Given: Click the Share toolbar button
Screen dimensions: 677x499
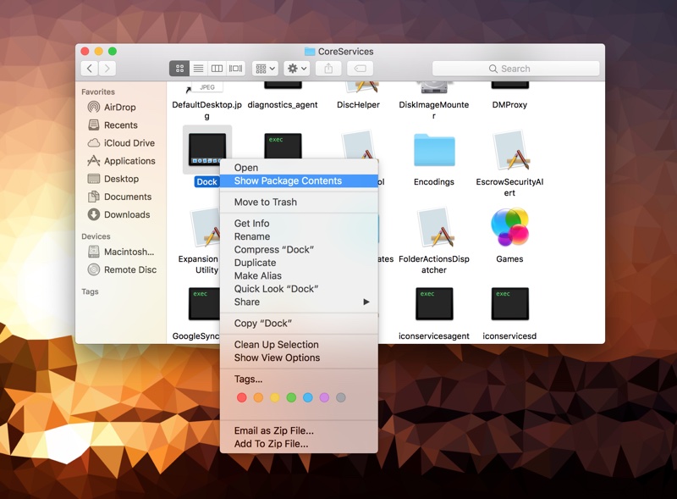Looking at the screenshot, I should pos(328,69).
